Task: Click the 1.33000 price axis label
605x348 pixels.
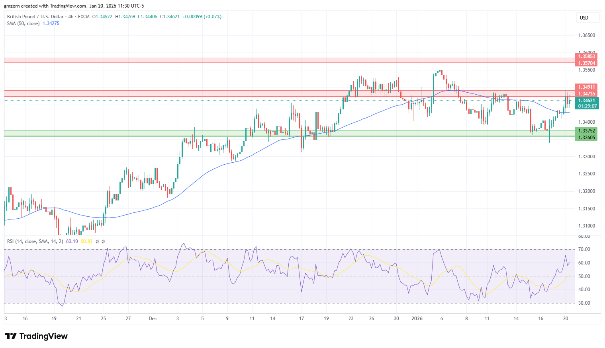Action: 587,157
